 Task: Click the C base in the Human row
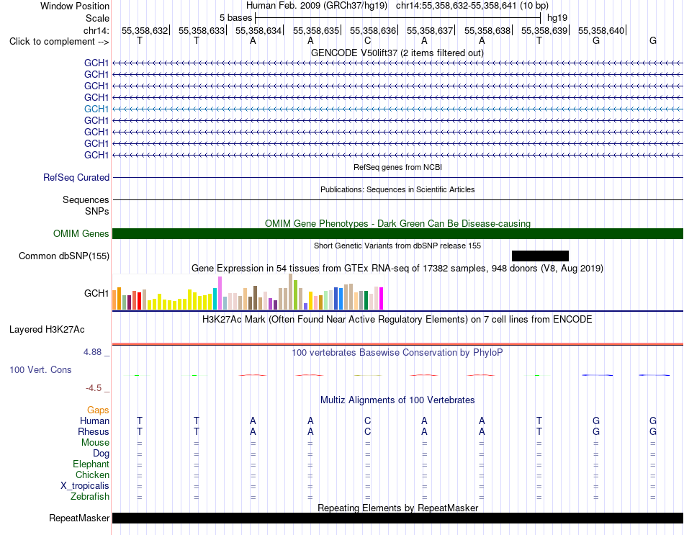tap(367, 421)
